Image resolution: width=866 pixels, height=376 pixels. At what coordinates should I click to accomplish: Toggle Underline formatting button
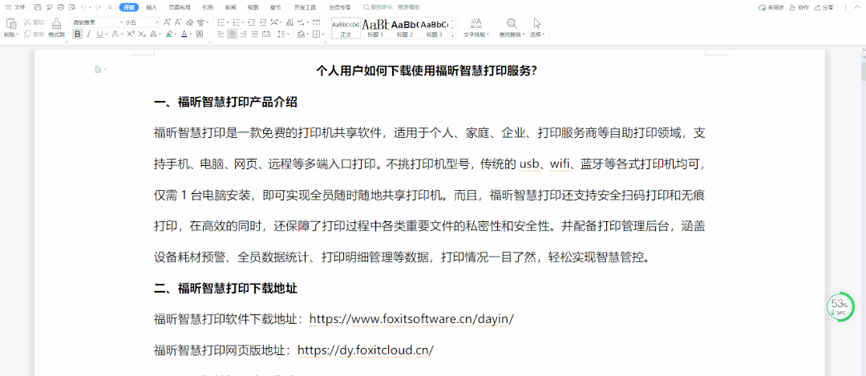(99, 34)
